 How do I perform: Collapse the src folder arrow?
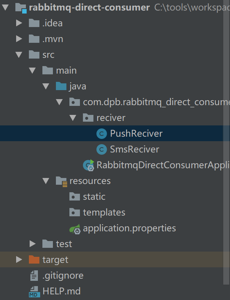pyautogui.click(x=19, y=55)
